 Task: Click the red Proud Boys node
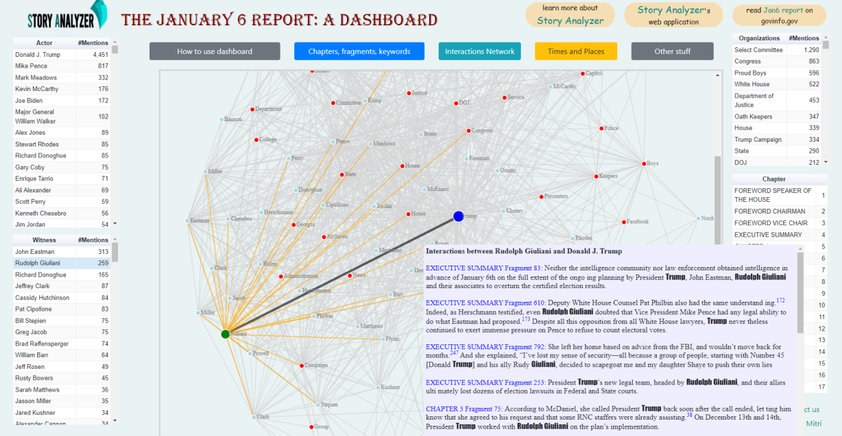(x=645, y=164)
